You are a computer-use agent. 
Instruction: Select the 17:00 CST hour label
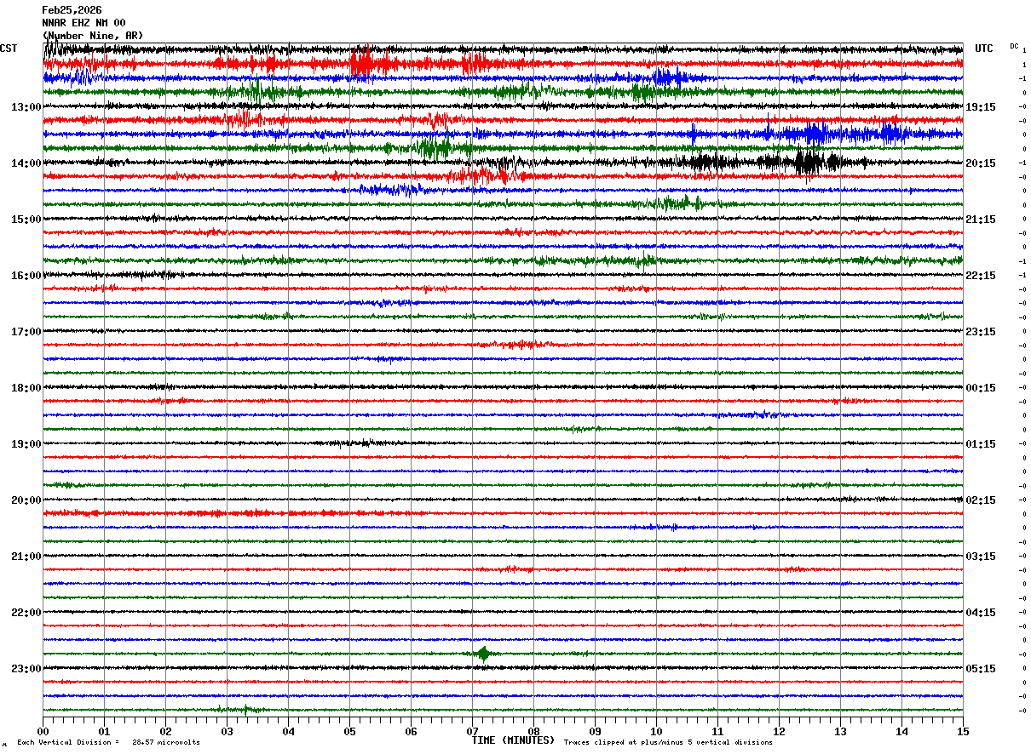click(x=26, y=332)
